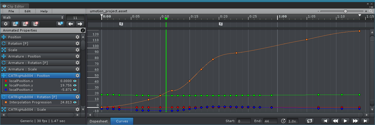375x125 pixels.
Task: Click the Animated Properties info icon
Action: [83, 30]
